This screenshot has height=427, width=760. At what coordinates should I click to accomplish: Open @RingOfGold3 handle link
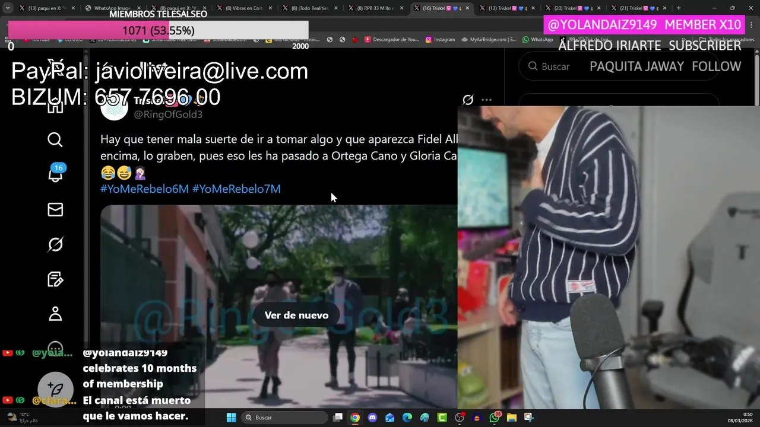168,114
